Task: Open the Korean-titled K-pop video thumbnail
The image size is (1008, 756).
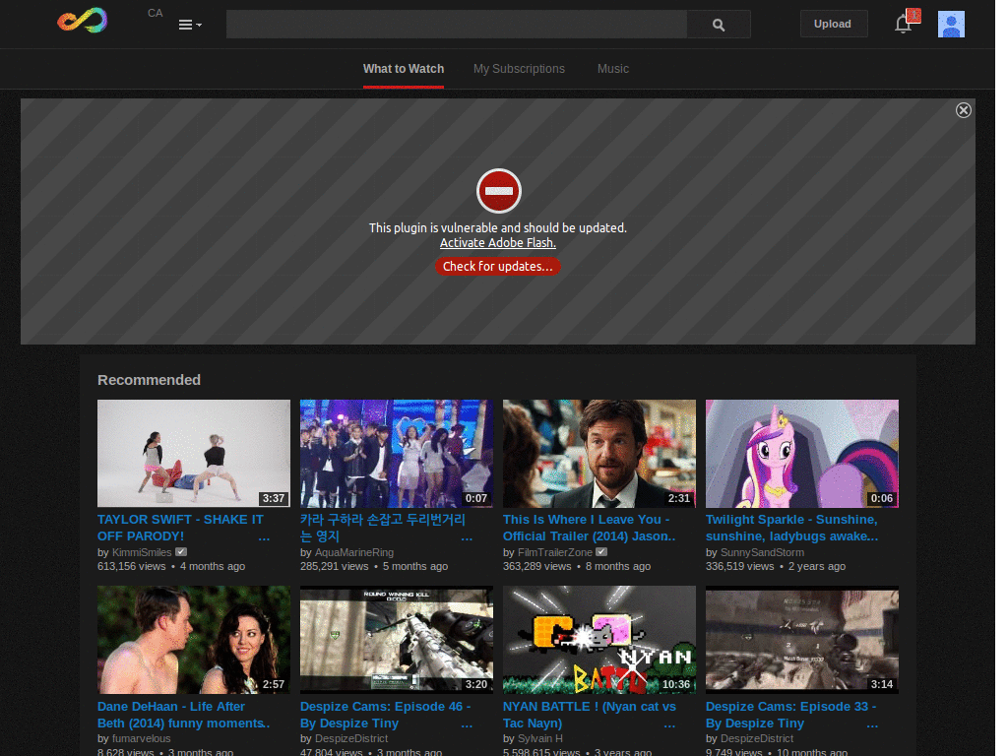Action: [x=397, y=454]
